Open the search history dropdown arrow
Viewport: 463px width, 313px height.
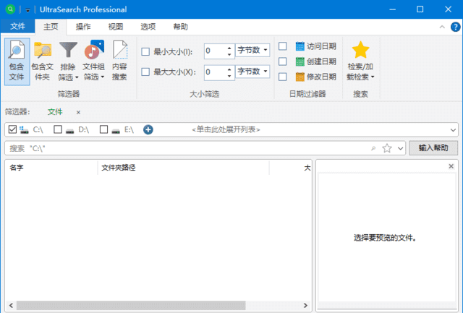400,148
